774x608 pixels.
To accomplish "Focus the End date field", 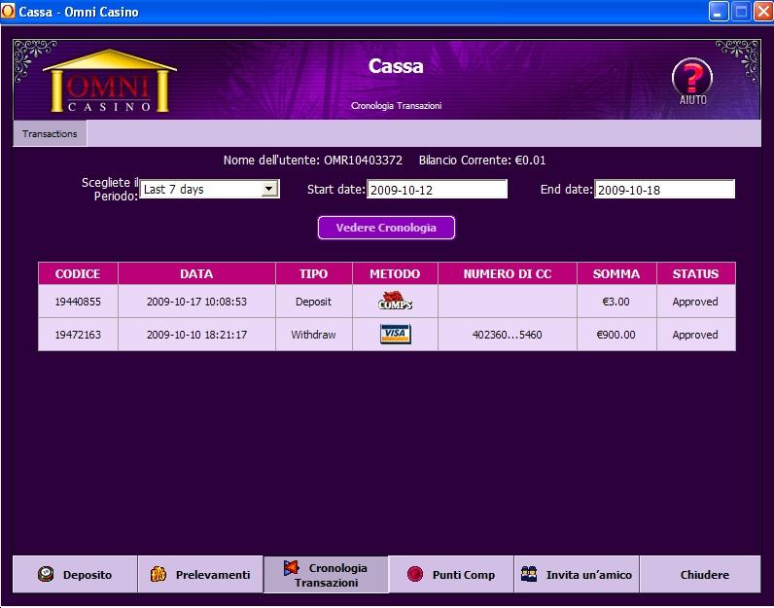I will (x=664, y=190).
